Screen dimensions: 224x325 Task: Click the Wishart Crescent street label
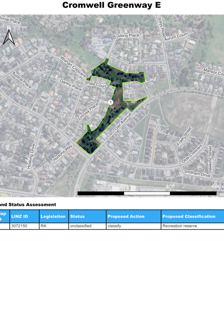(x=73, y=66)
